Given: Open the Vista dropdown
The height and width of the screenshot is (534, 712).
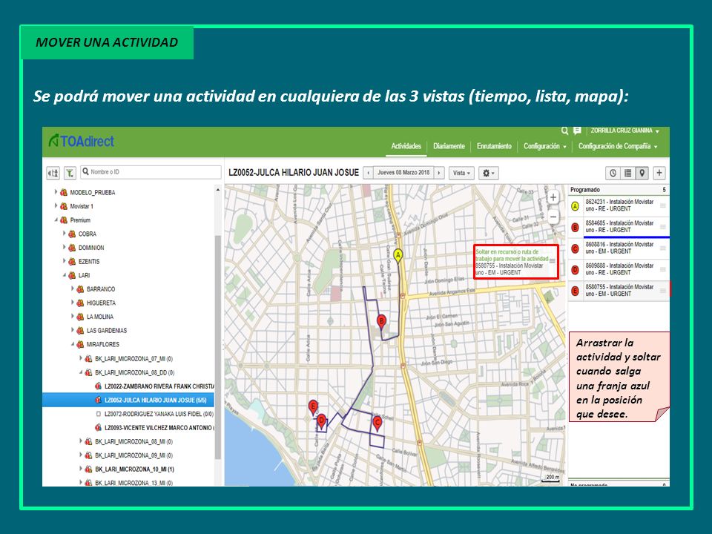Looking at the screenshot, I should pyautogui.click(x=462, y=173).
